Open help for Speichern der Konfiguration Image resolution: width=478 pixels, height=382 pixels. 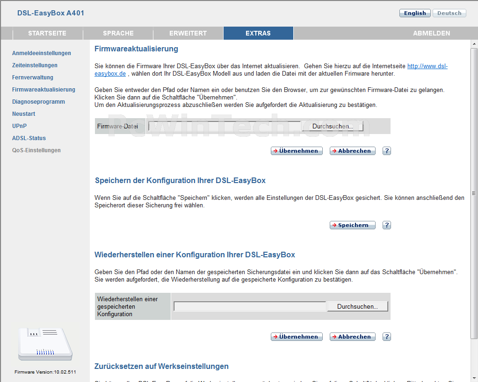click(386, 225)
